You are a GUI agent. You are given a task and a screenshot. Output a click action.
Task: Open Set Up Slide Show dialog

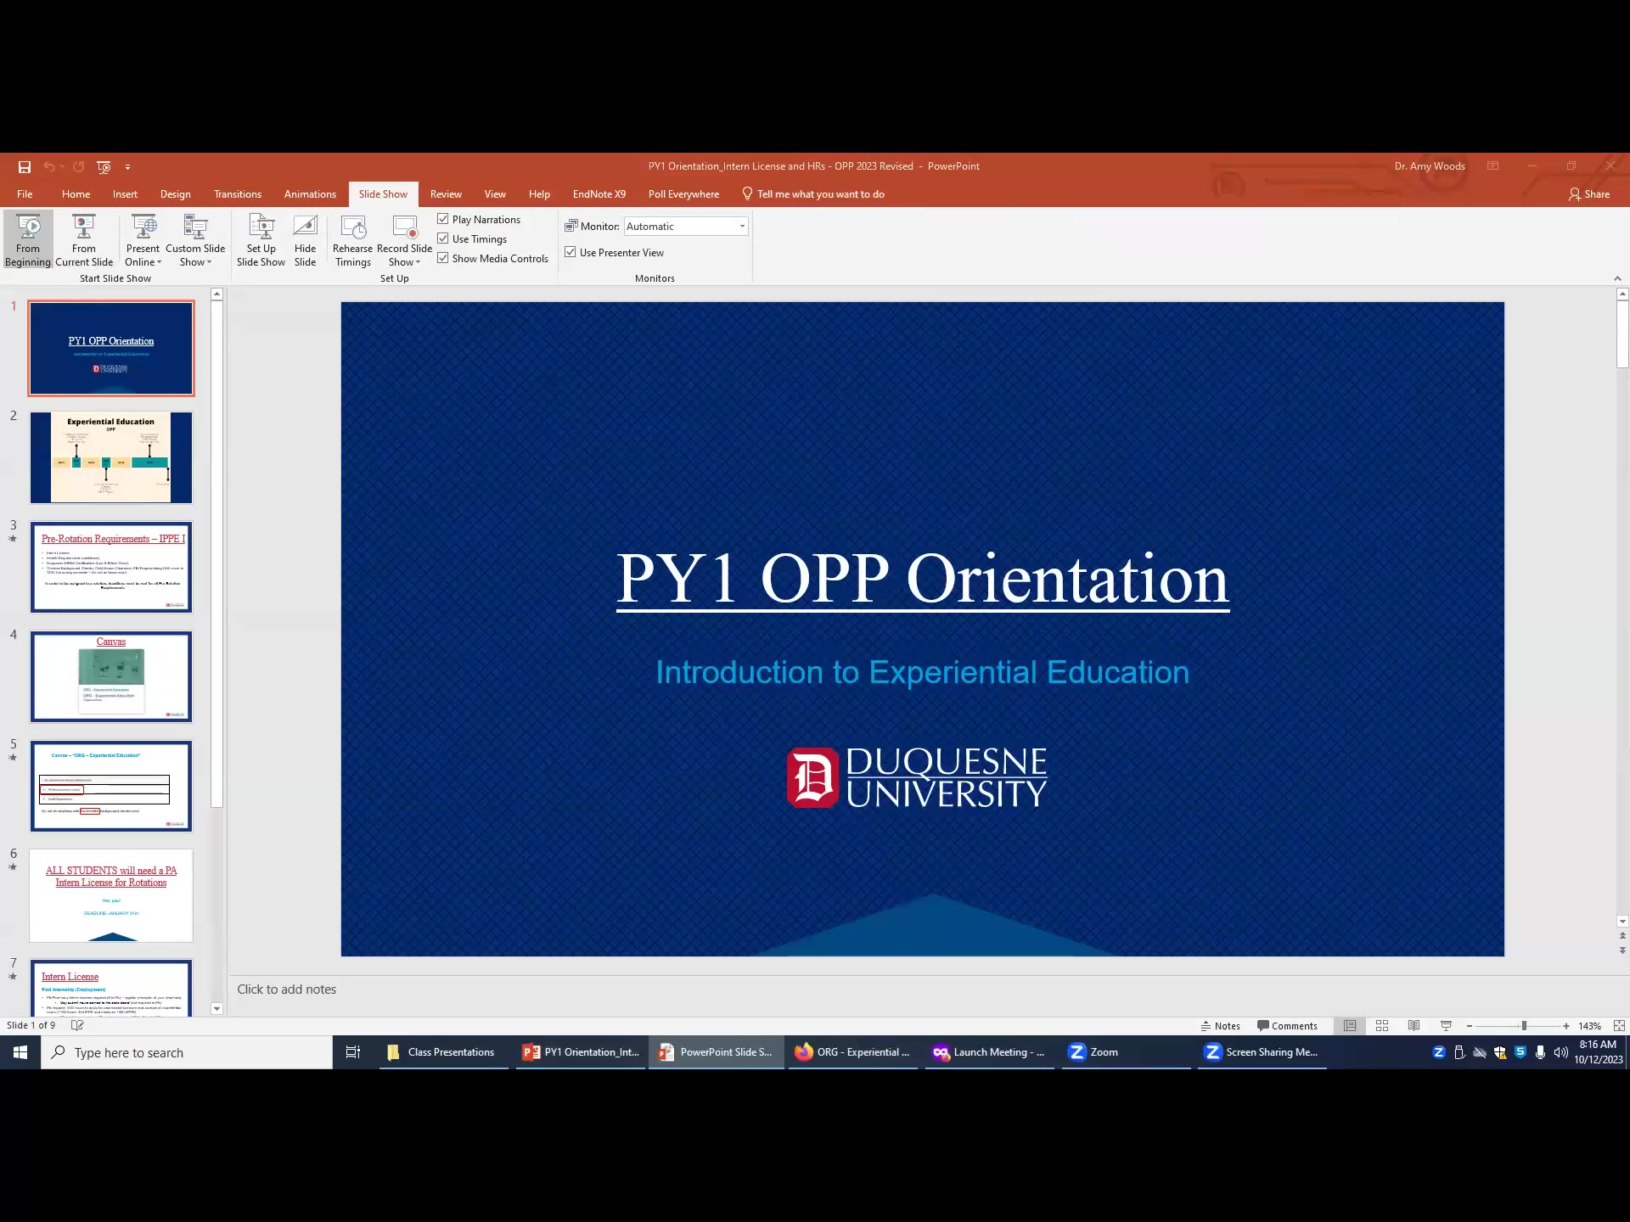click(261, 239)
